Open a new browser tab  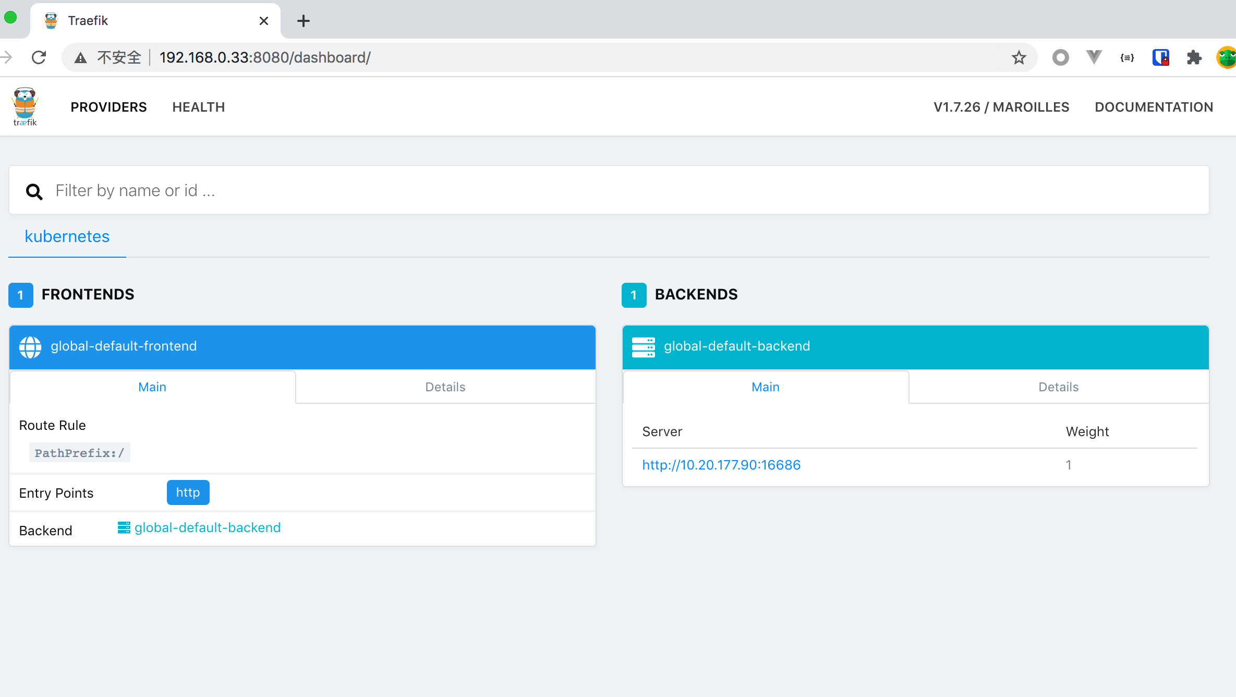pyautogui.click(x=303, y=21)
